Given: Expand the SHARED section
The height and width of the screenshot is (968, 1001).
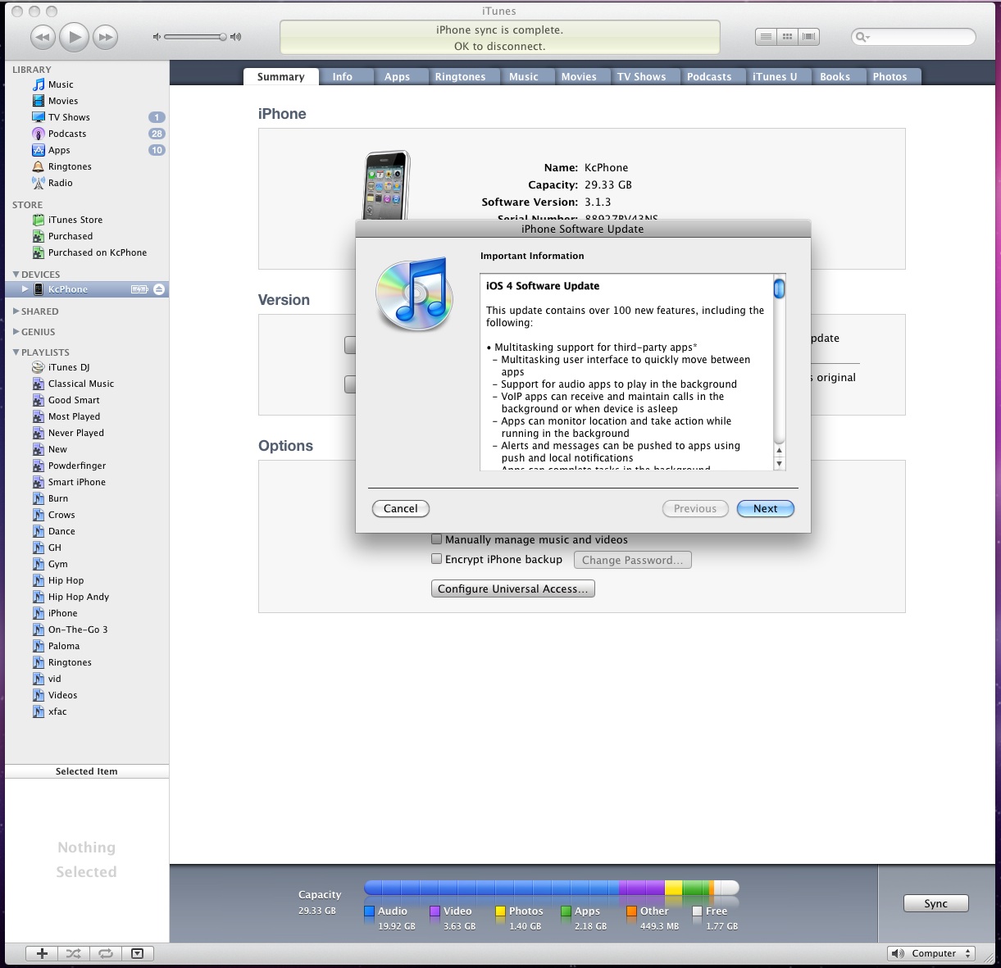Looking at the screenshot, I should (16, 311).
